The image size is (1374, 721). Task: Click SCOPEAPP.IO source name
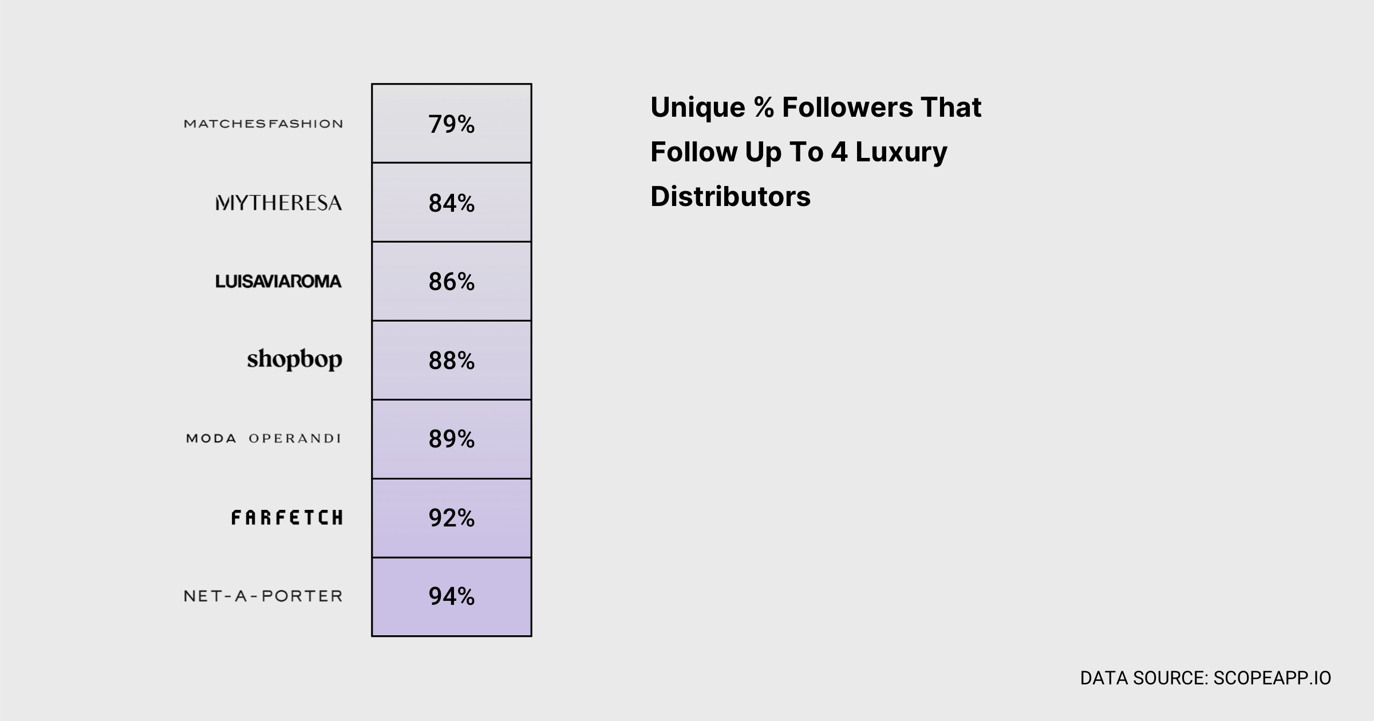coord(1272,678)
